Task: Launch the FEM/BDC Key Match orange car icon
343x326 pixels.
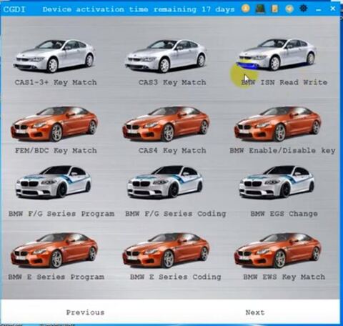Action: [54, 124]
